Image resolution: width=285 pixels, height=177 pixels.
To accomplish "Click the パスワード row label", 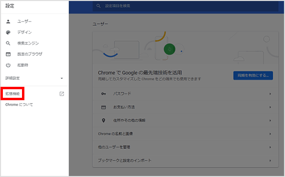I will 122,94.
